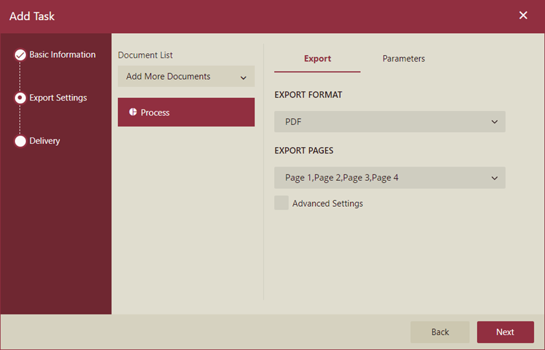
Task: Click the Export Settings step circle icon
Action: pyautogui.click(x=20, y=98)
